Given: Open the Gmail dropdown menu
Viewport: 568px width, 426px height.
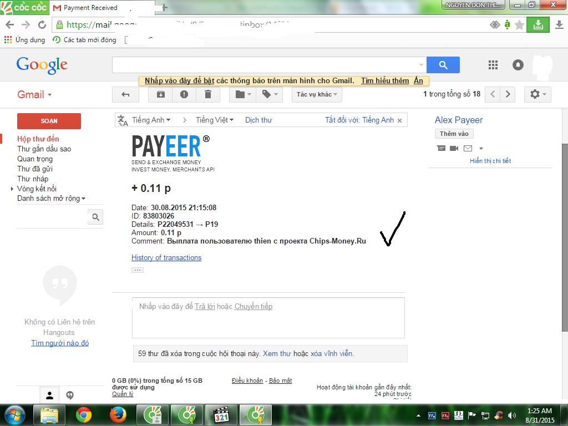Looking at the screenshot, I should click(x=34, y=94).
